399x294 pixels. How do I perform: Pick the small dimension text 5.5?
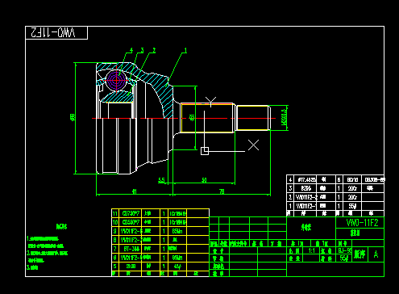161,180
